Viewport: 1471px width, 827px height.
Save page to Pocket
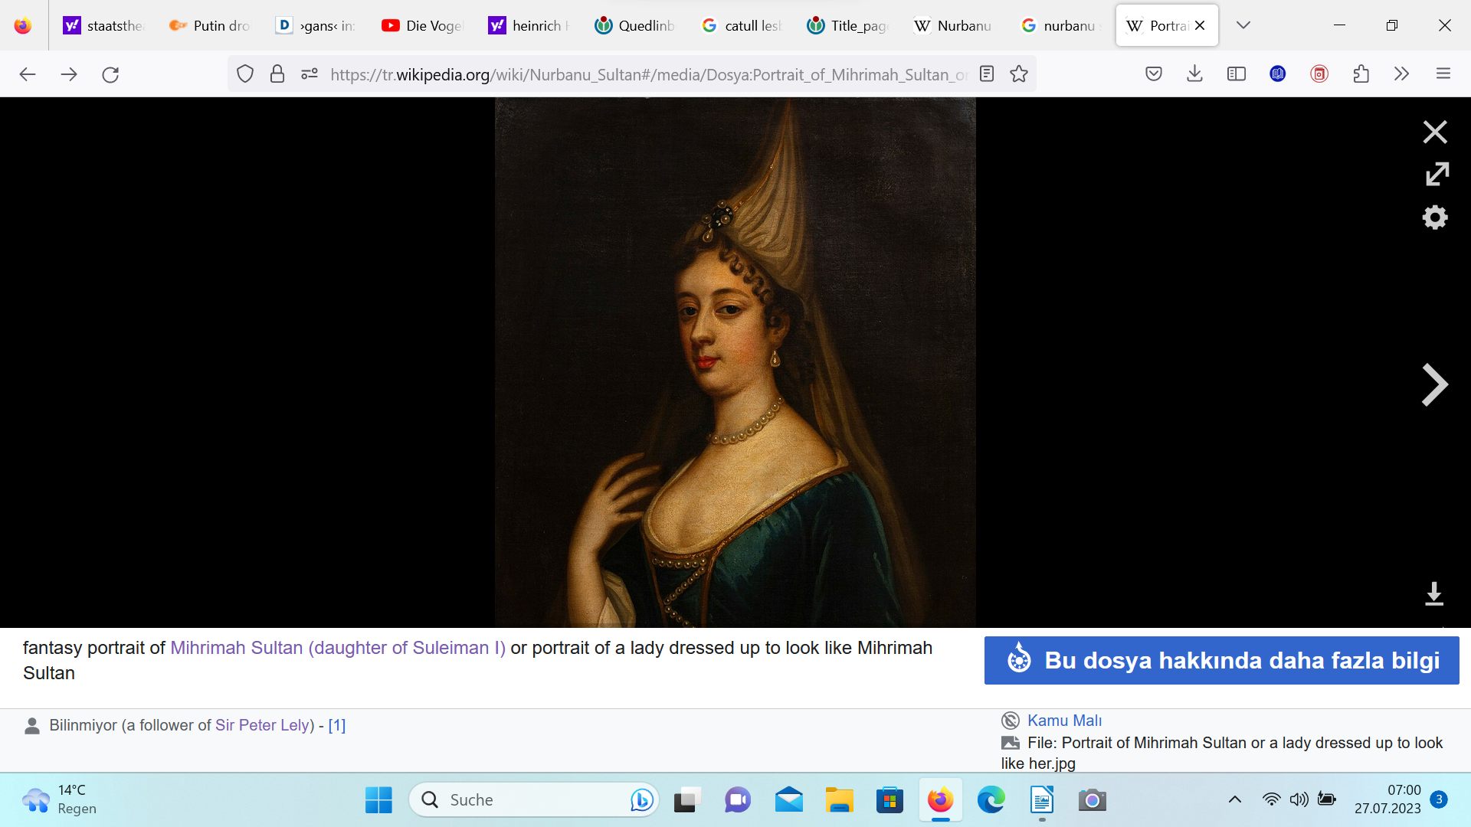[1153, 74]
